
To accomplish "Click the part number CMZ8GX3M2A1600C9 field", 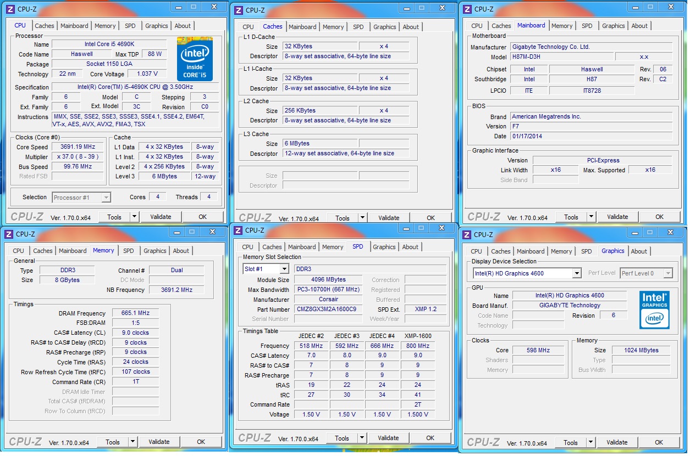I will 329,309.
